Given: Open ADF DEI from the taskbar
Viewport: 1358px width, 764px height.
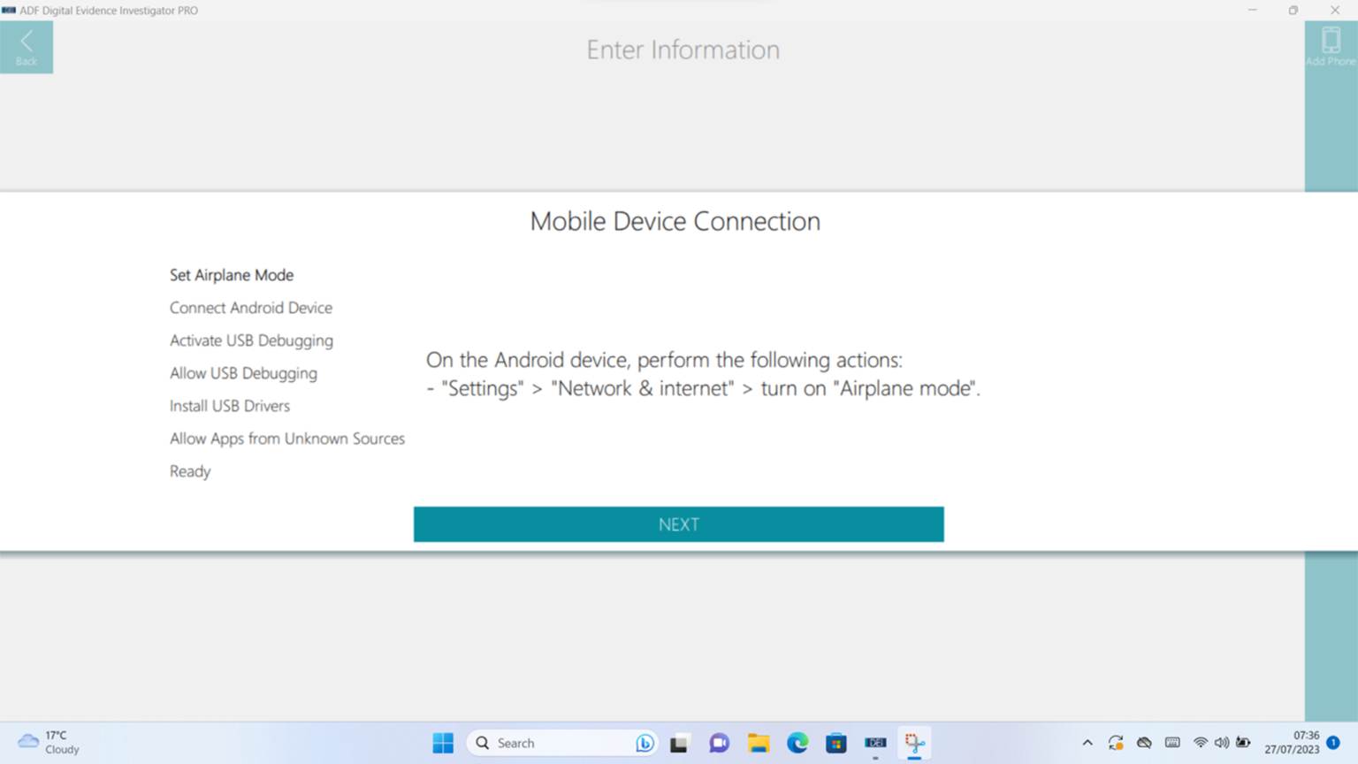Looking at the screenshot, I should click(875, 743).
